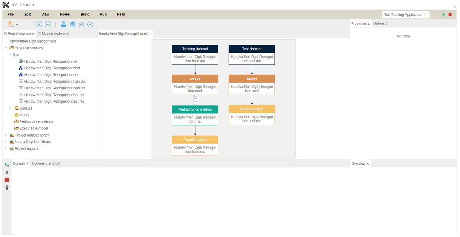Collapse the Project resources tree node
Screen dimensions: 460x237
pos(6,48)
